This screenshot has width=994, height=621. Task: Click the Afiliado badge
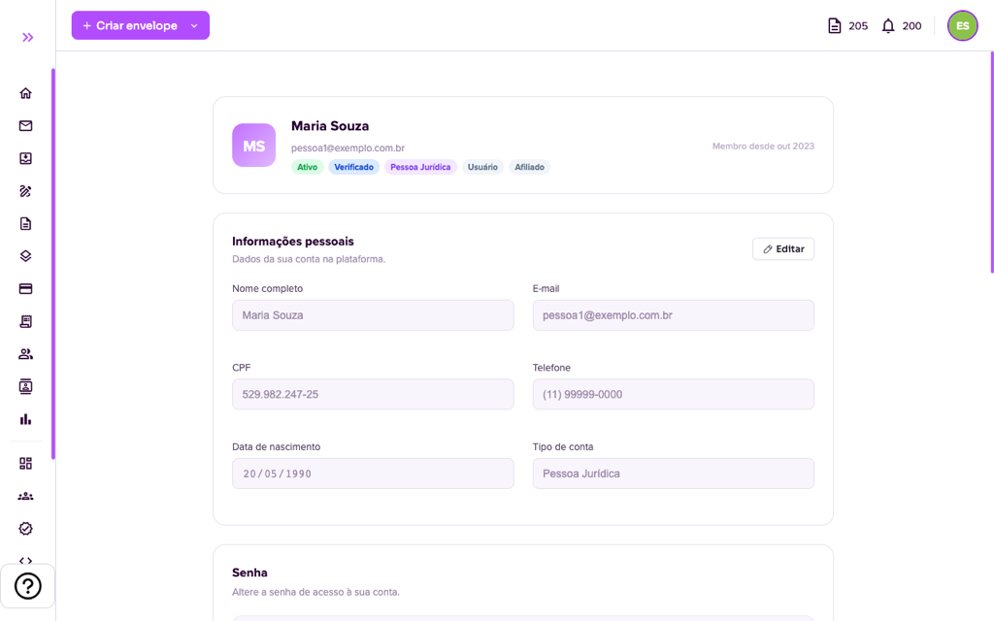529,167
